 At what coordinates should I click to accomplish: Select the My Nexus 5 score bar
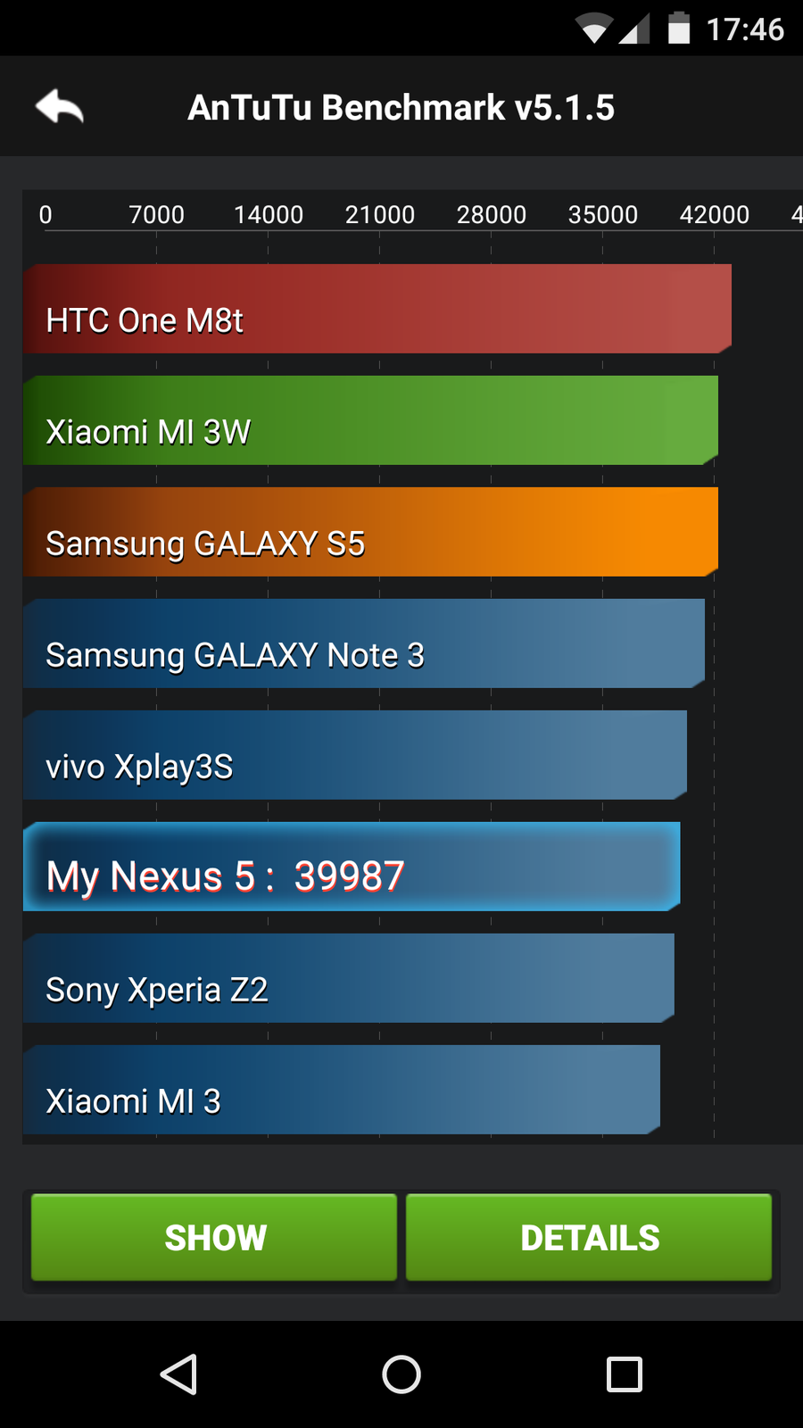point(352,867)
